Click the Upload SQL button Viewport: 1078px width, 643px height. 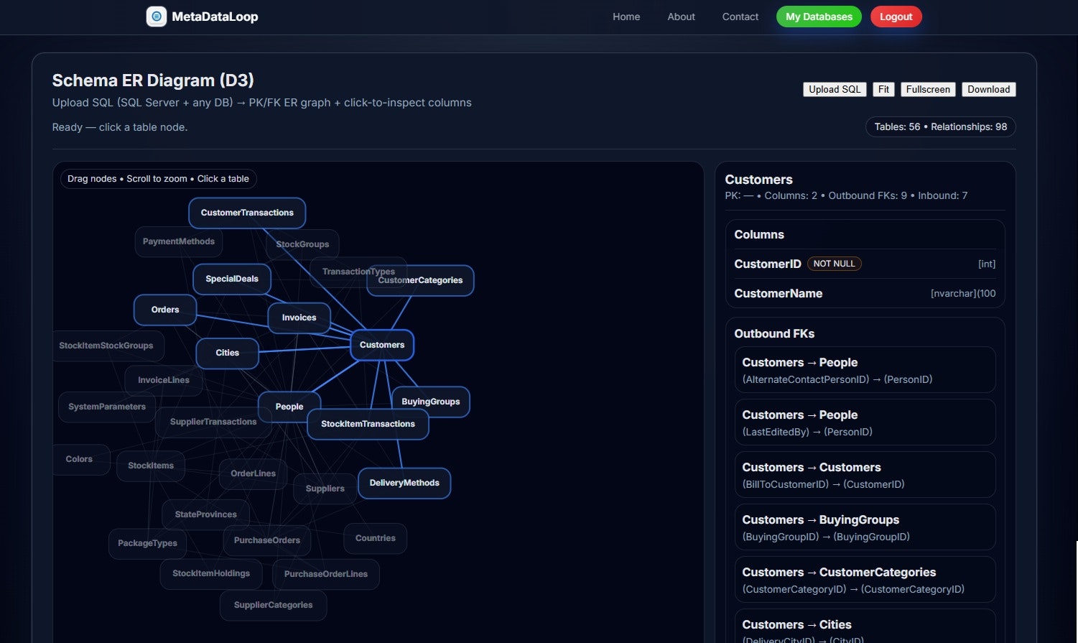tap(835, 89)
